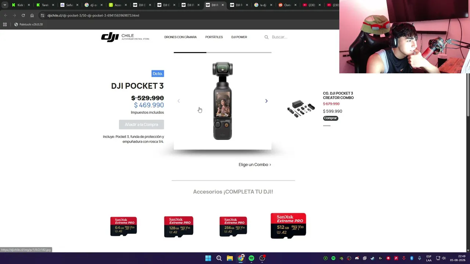Click the ESP LAA language indicator
470x264 pixels.
click(x=429, y=258)
